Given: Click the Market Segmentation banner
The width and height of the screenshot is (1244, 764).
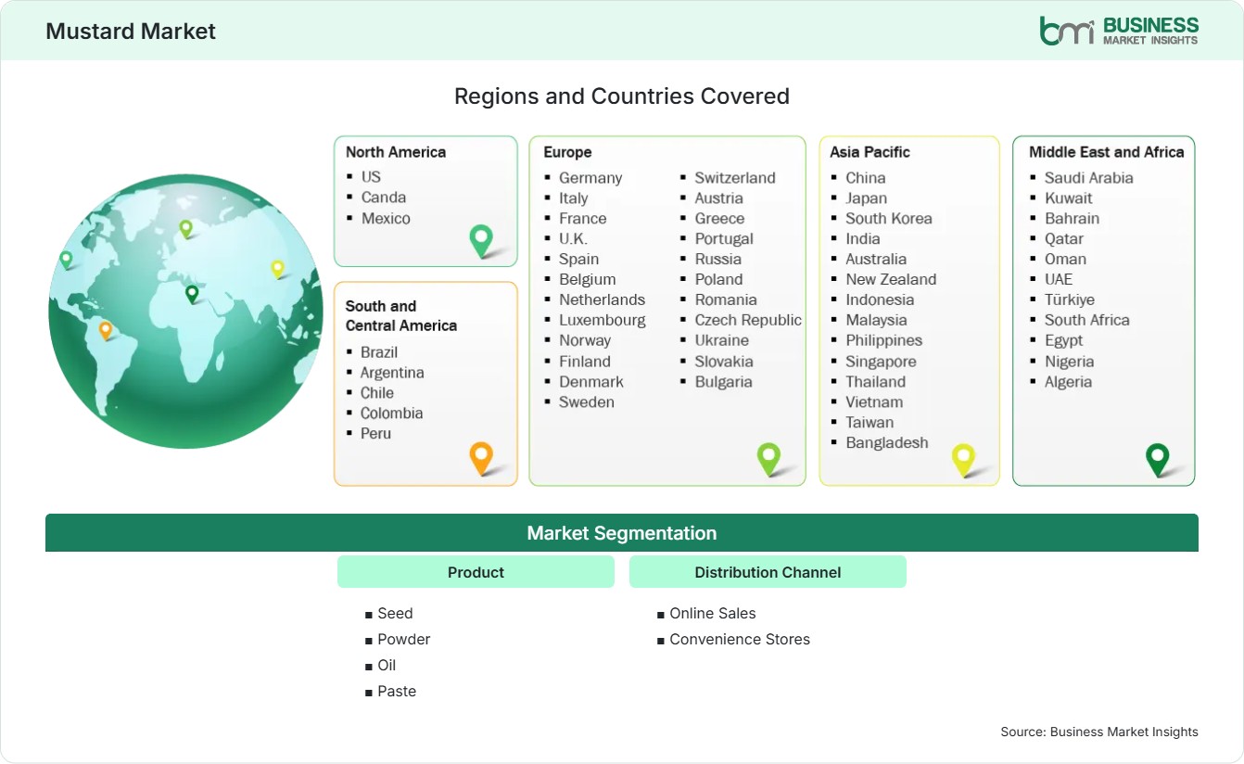Looking at the screenshot, I should pyautogui.click(x=622, y=533).
